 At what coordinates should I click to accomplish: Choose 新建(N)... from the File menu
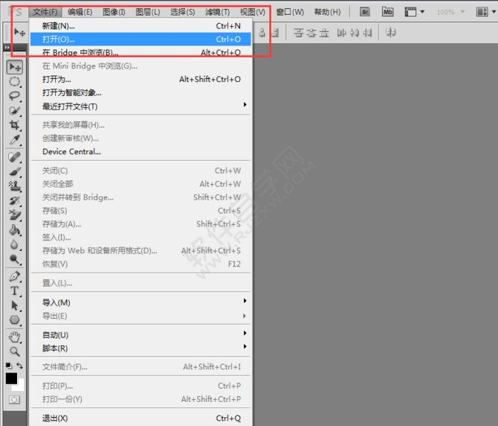pos(140,26)
